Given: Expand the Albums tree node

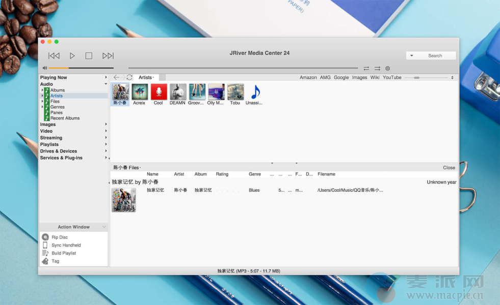Looking at the screenshot, I should (x=42, y=90).
